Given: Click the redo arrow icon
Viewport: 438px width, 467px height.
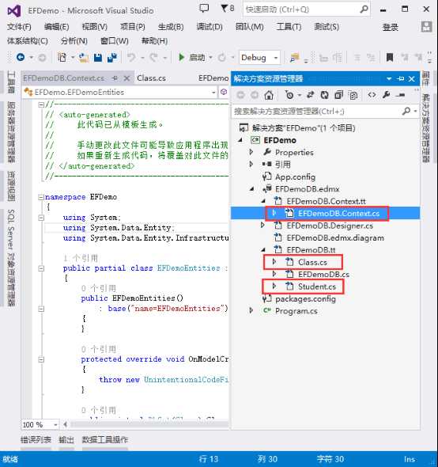Looking at the screenshot, I should pos(153,57).
